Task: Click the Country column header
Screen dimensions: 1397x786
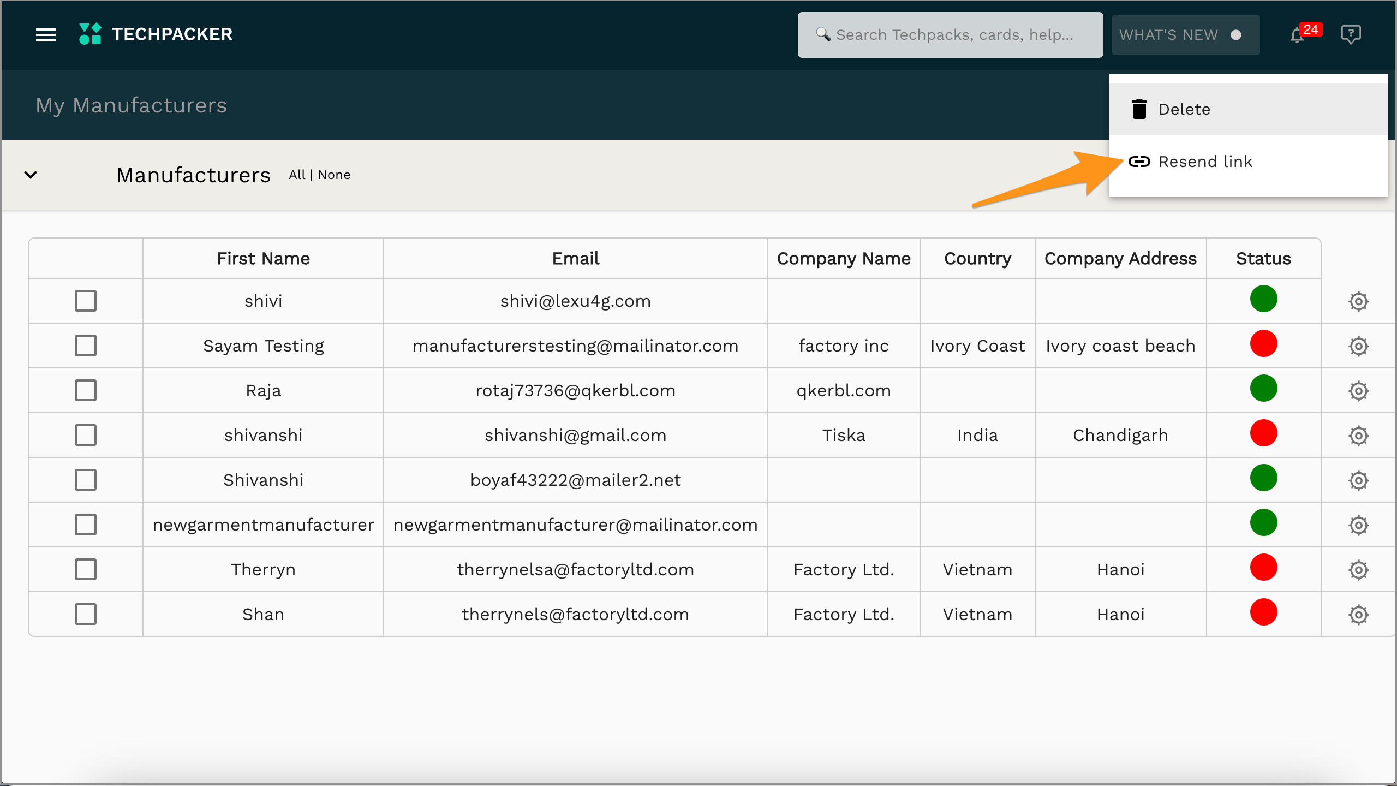Action: click(x=977, y=258)
